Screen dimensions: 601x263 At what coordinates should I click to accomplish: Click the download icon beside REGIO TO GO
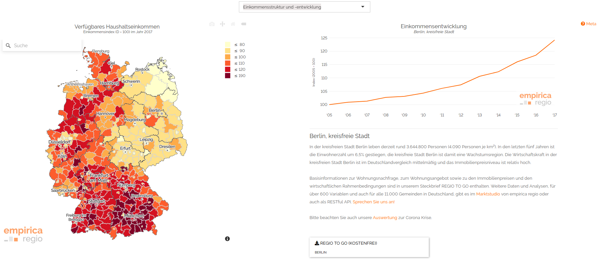click(317, 243)
